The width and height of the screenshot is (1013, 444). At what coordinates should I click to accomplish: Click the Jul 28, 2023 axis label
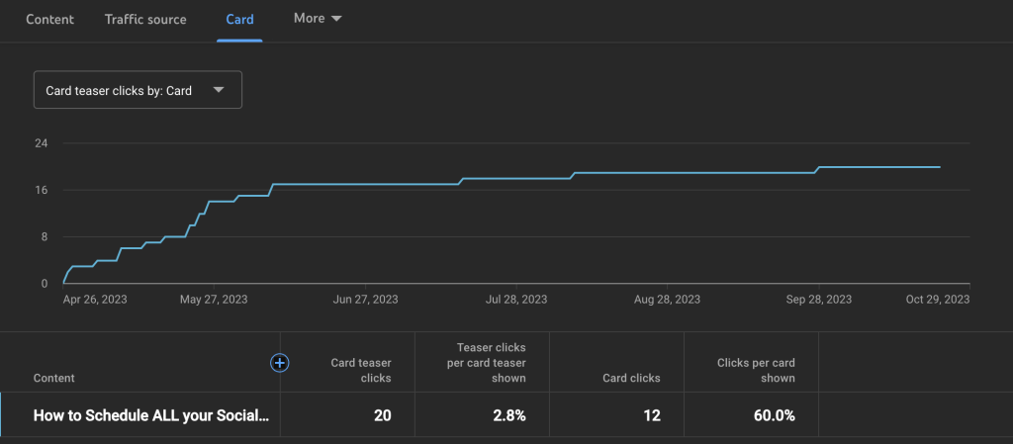coord(516,300)
